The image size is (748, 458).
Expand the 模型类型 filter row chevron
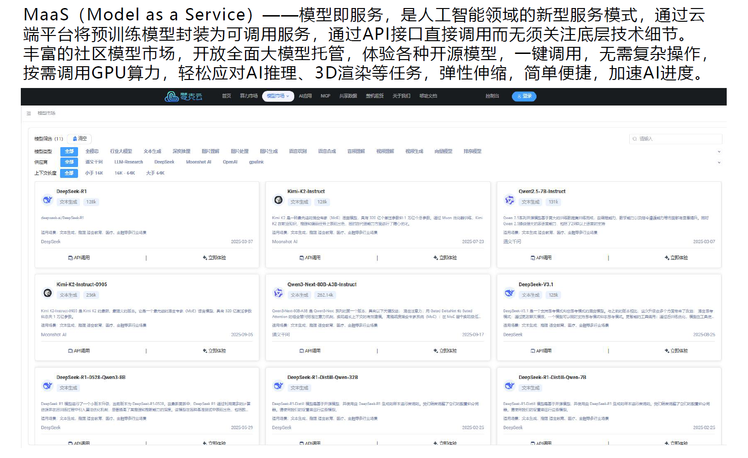coord(719,152)
